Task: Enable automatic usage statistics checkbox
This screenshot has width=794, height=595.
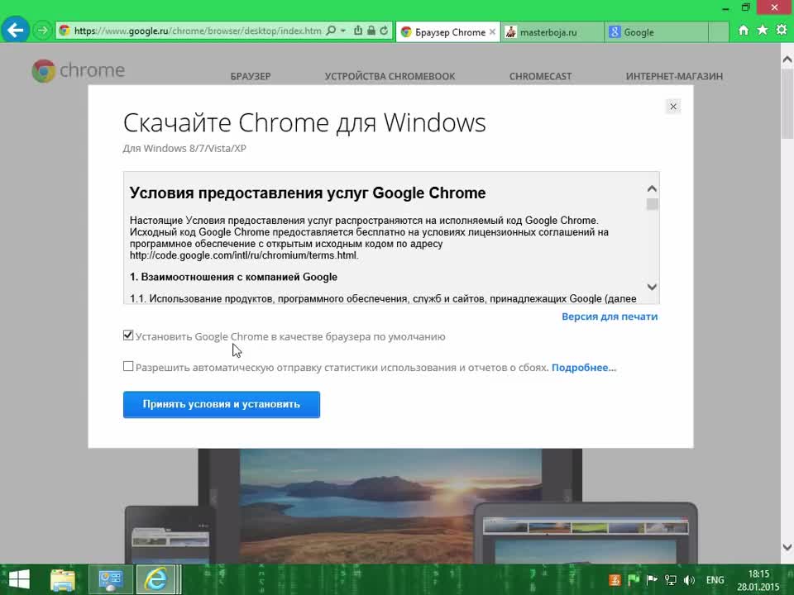Action: pos(128,366)
